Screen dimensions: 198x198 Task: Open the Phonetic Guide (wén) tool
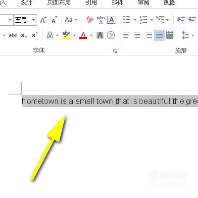pyautogui.click(x=100, y=20)
